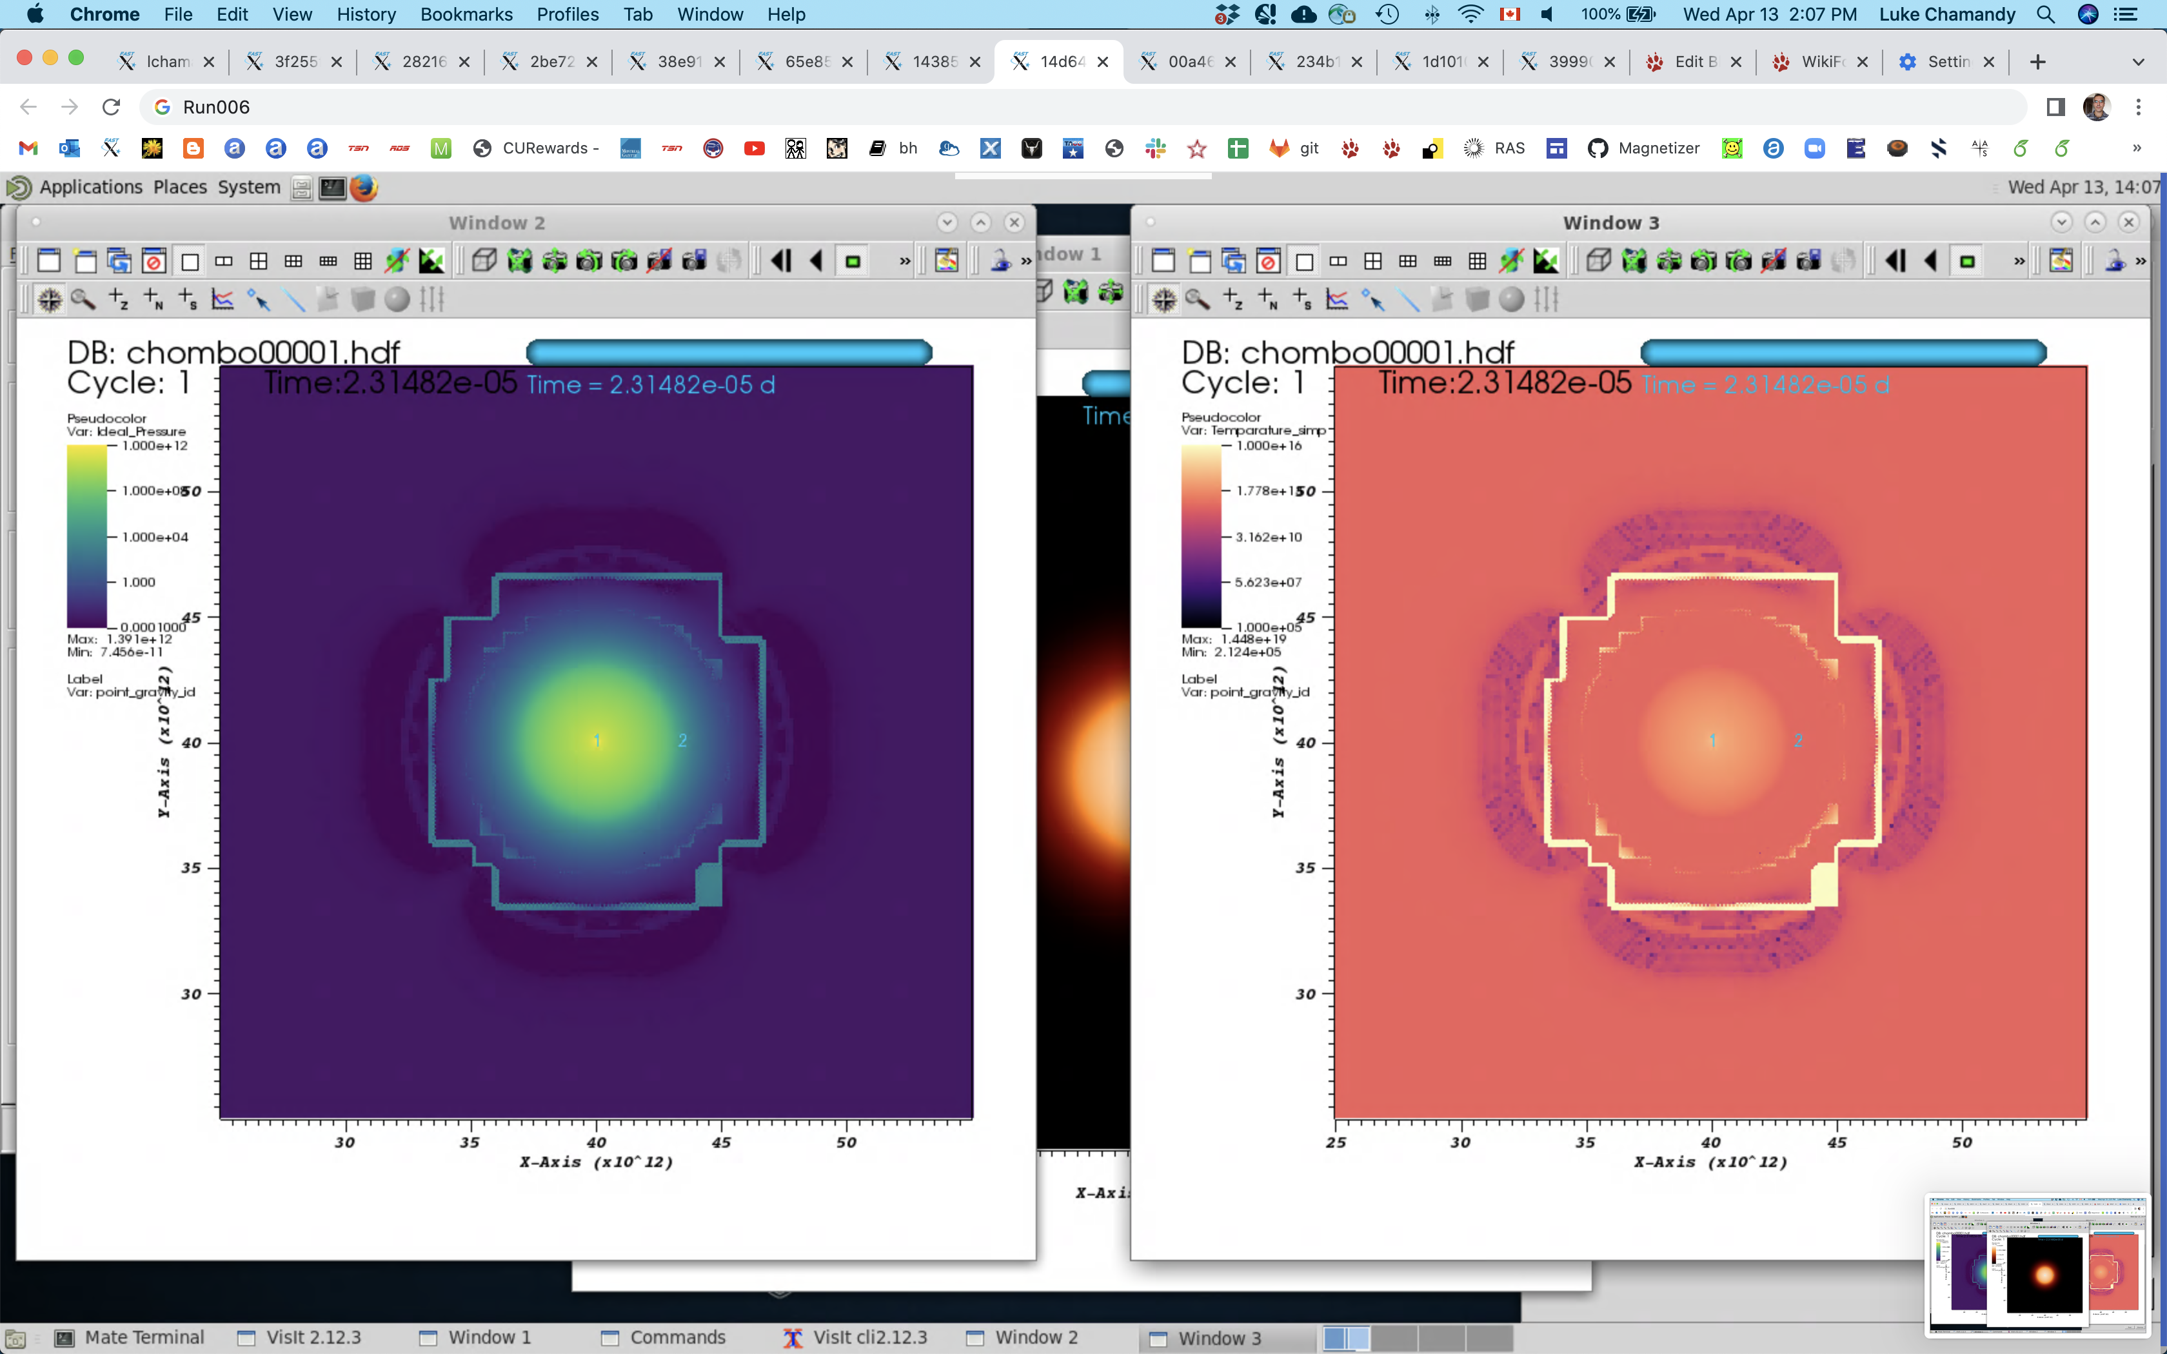Toggle Navigate compass mode in Window 3

(1164, 299)
